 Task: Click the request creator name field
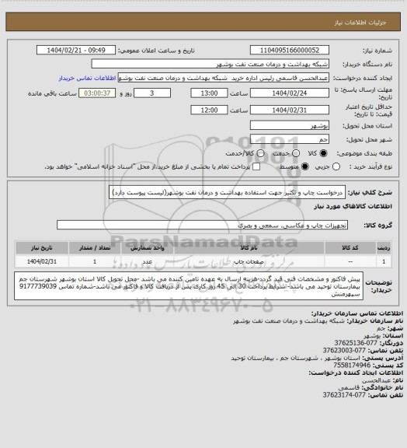(224, 78)
